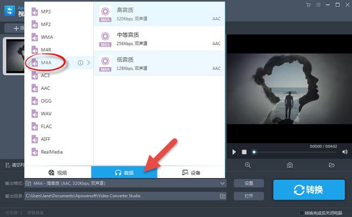The image size is (352, 217).
Task: Select RealMedia format entry
Action: (59, 152)
